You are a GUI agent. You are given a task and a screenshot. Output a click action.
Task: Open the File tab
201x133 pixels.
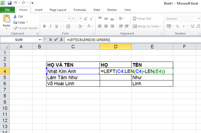7,10
